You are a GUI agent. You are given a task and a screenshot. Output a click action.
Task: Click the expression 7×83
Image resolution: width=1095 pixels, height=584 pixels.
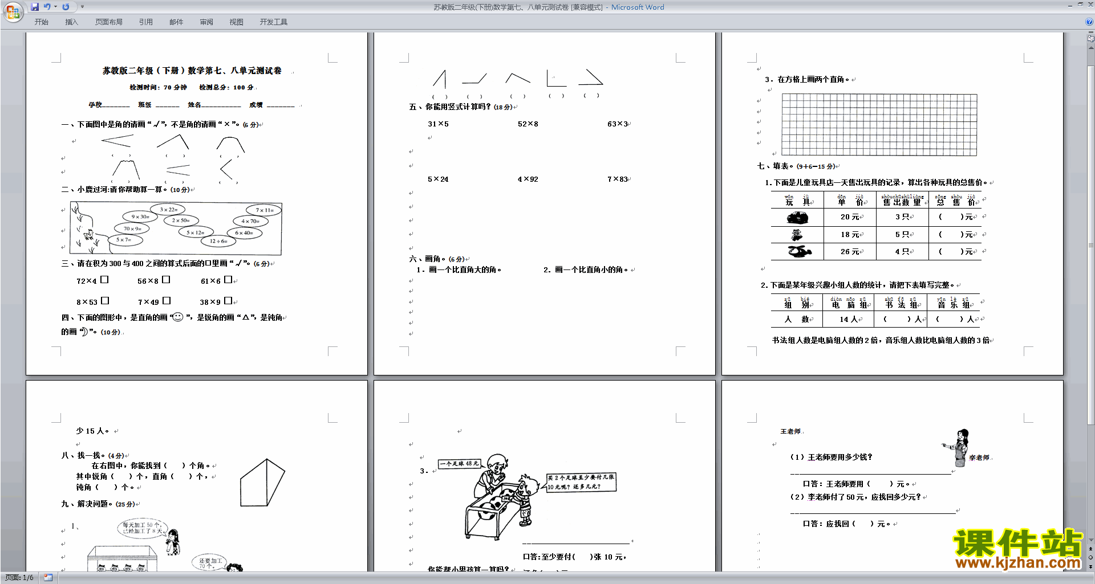pyautogui.click(x=618, y=179)
